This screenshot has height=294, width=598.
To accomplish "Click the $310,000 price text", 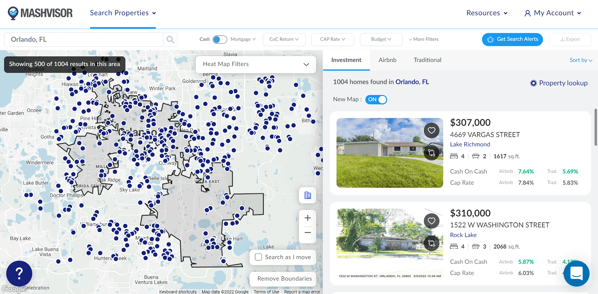I will pyautogui.click(x=470, y=213).
